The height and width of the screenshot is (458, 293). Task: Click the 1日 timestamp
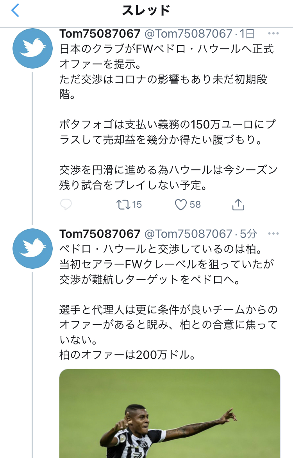click(x=247, y=34)
